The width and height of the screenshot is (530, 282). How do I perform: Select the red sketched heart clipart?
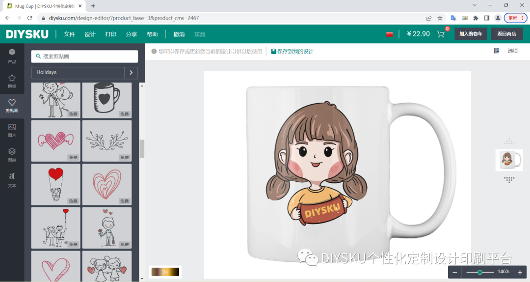(56, 266)
